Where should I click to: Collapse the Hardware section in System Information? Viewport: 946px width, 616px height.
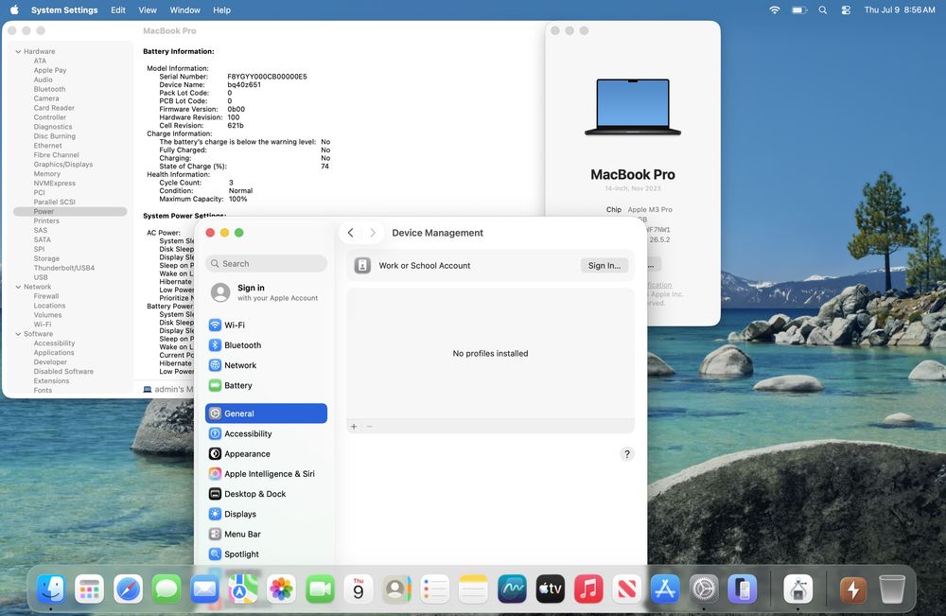pos(18,52)
